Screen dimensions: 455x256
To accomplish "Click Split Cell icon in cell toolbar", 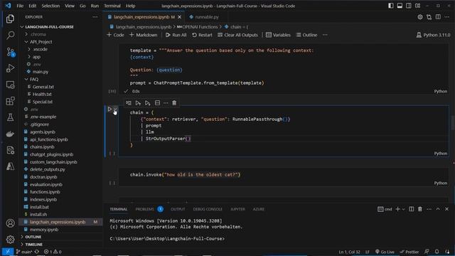I will tap(157, 102).
